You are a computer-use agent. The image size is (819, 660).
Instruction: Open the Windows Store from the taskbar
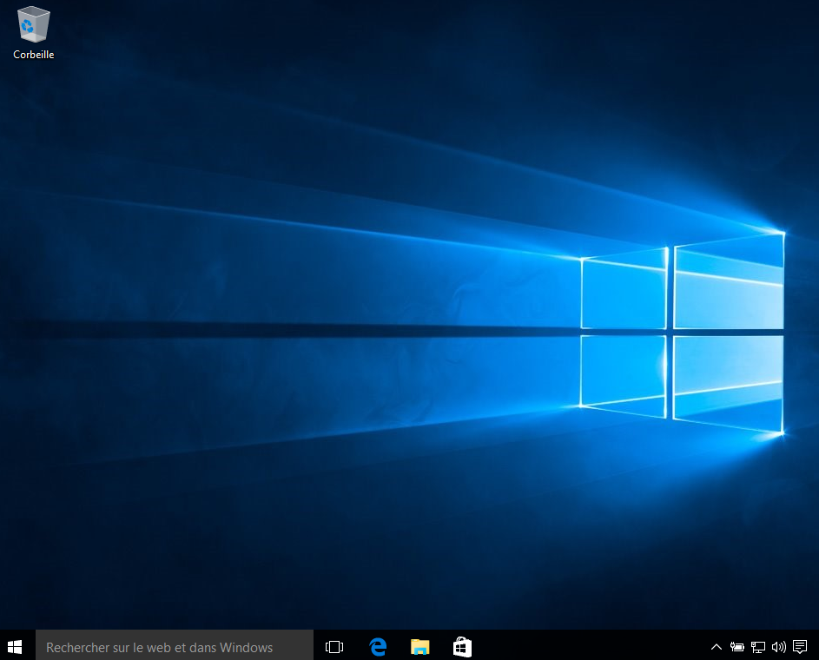462,647
